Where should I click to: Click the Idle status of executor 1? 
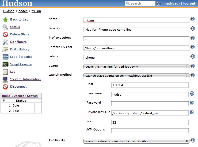[16, 105]
